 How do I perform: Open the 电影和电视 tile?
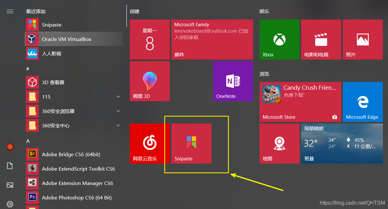click(x=321, y=39)
